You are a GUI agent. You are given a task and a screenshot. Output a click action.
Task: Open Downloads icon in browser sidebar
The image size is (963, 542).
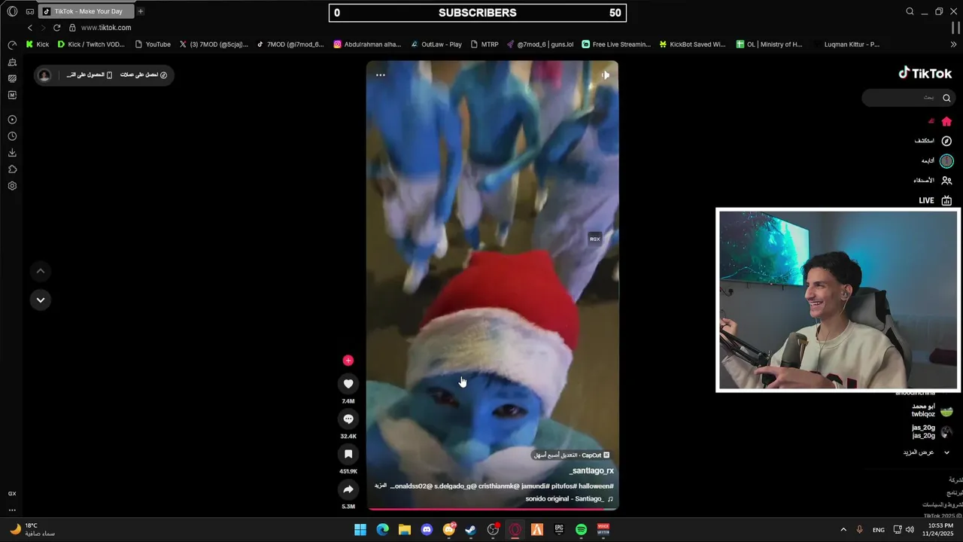point(12,153)
